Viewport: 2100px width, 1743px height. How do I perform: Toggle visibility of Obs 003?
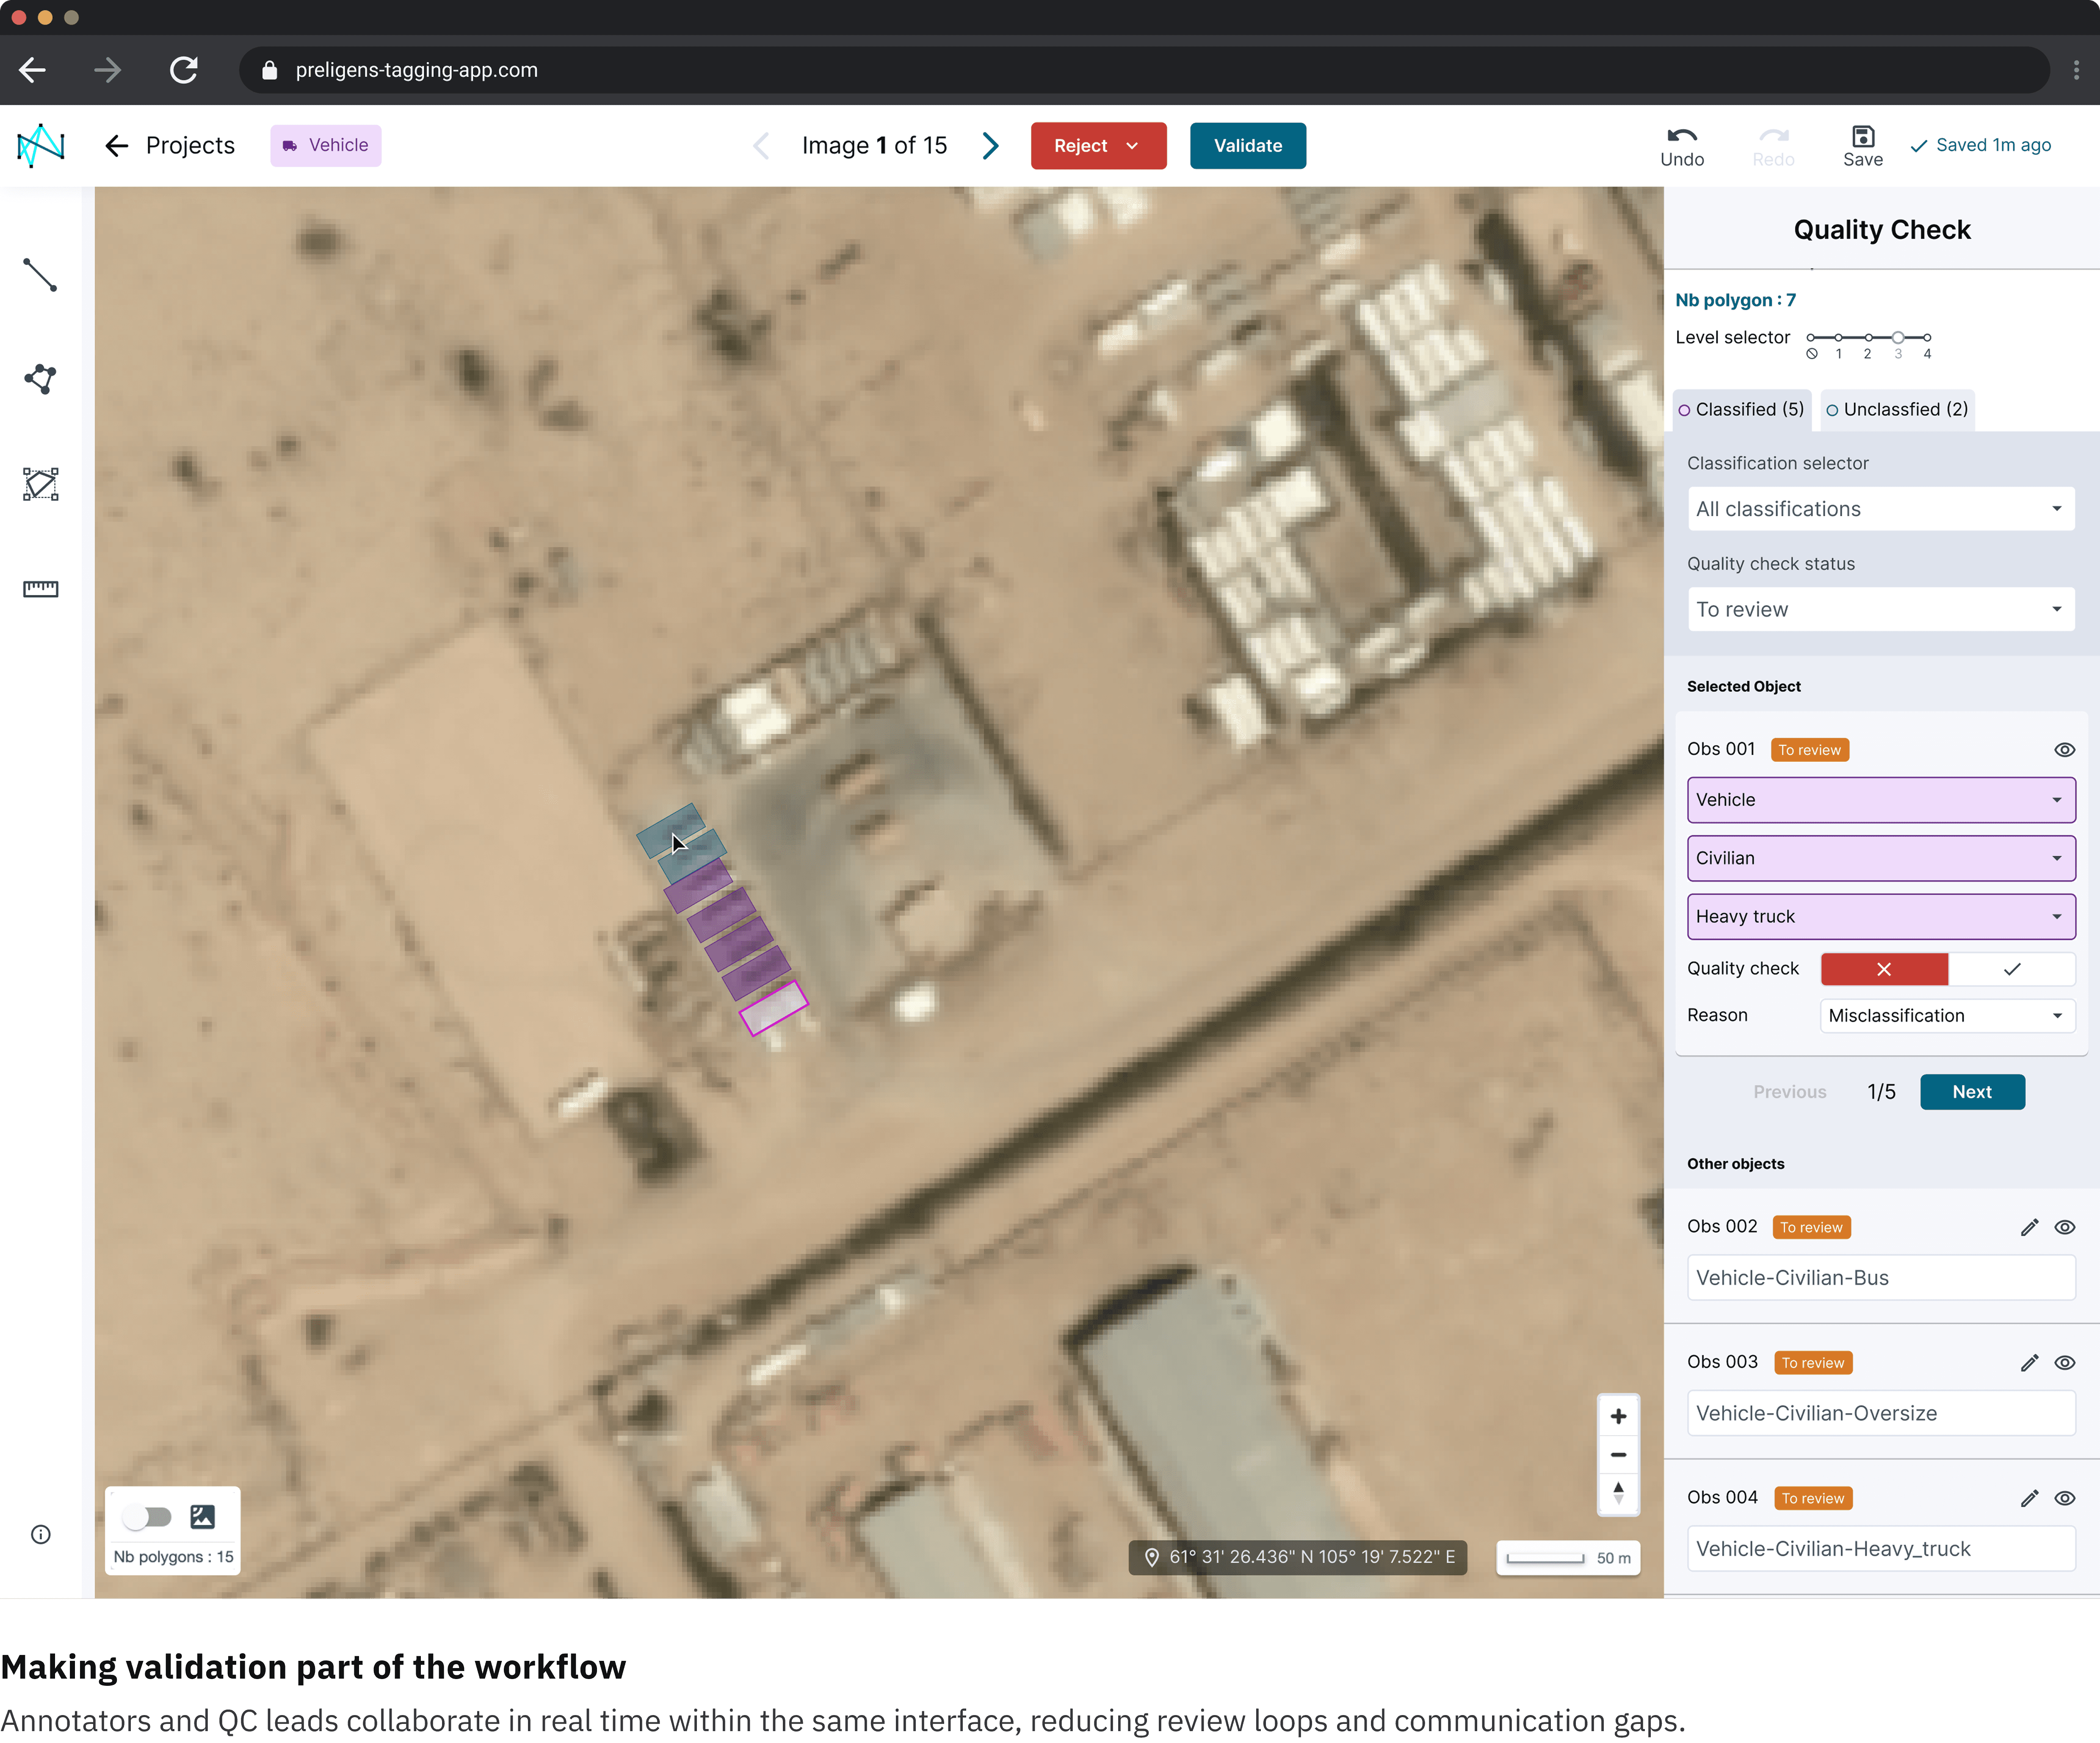(2064, 1363)
